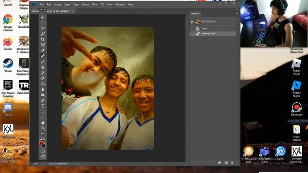Image resolution: width=308 pixels, height=173 pixels.
Task: Switch to the History panel tab
Action: 195,13
